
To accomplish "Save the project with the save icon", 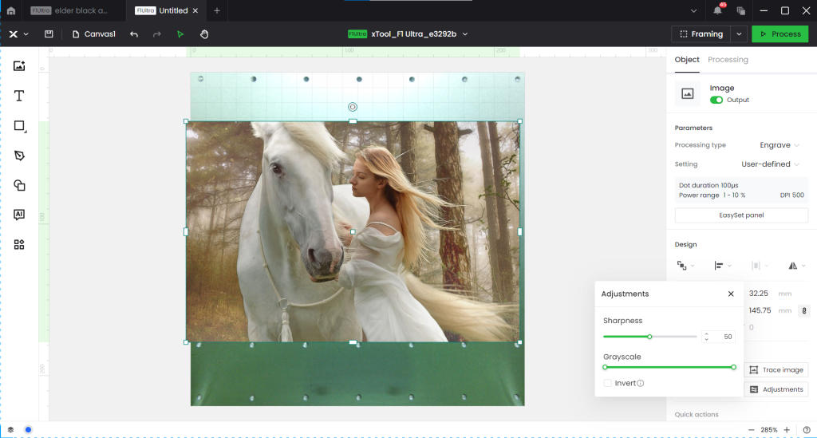I will click(x=49, y=34).
